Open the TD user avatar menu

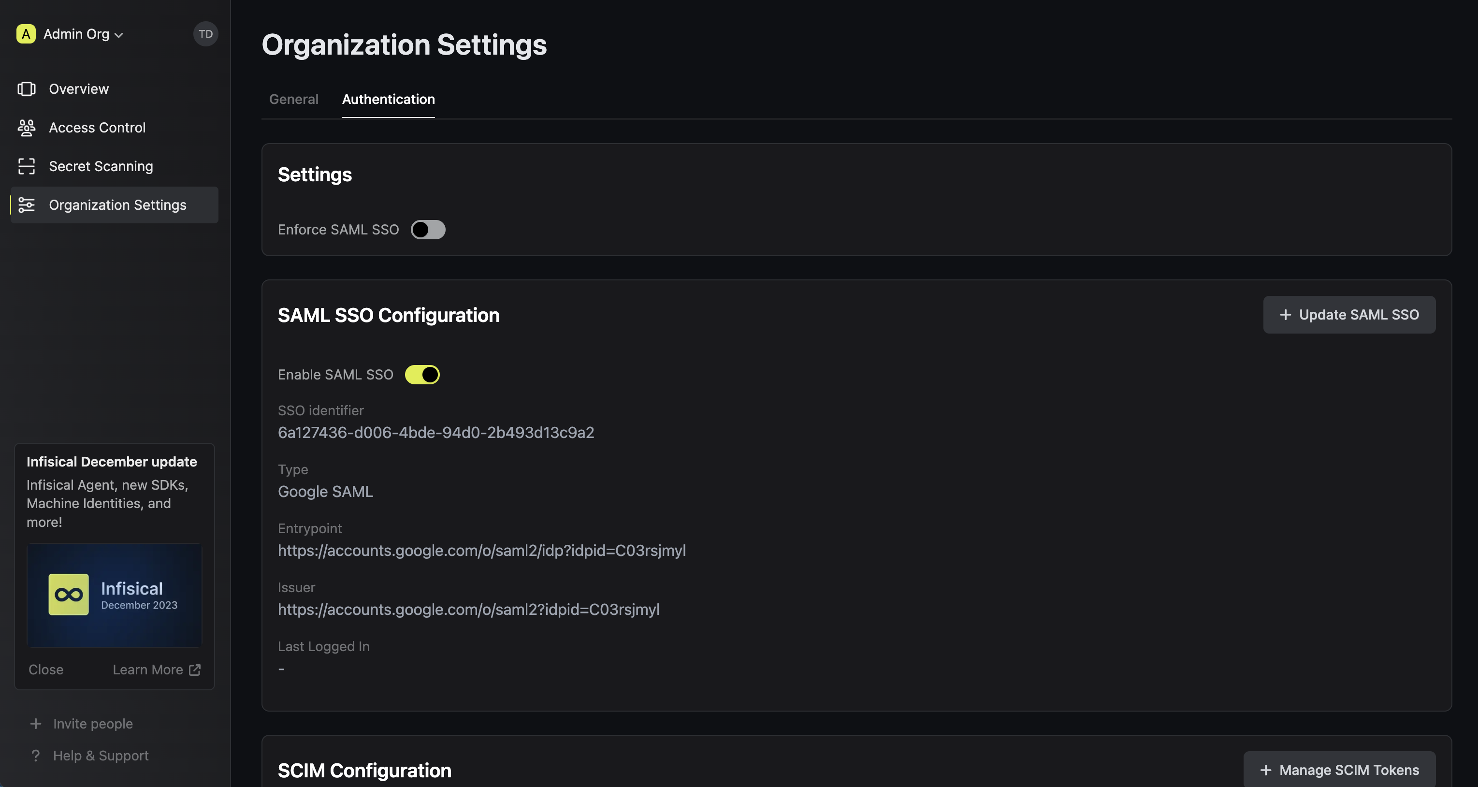click(x=205, y=34)
